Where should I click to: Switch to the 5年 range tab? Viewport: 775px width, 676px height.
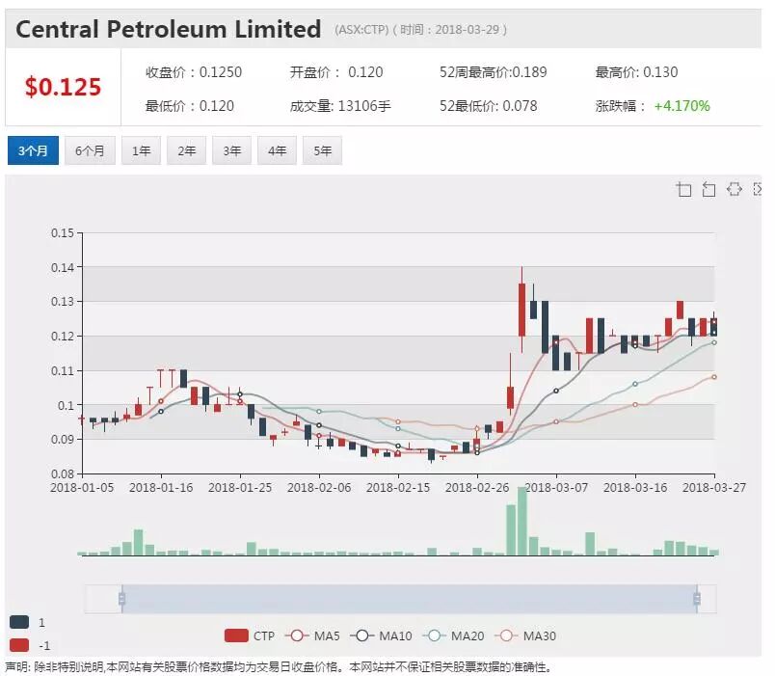(322, 150)
